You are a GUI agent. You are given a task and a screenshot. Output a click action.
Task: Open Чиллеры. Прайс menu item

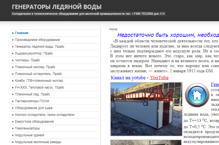pos(27,60)
